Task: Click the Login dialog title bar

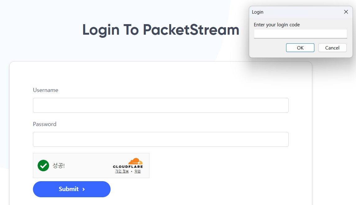Action: tap(280, 12)
